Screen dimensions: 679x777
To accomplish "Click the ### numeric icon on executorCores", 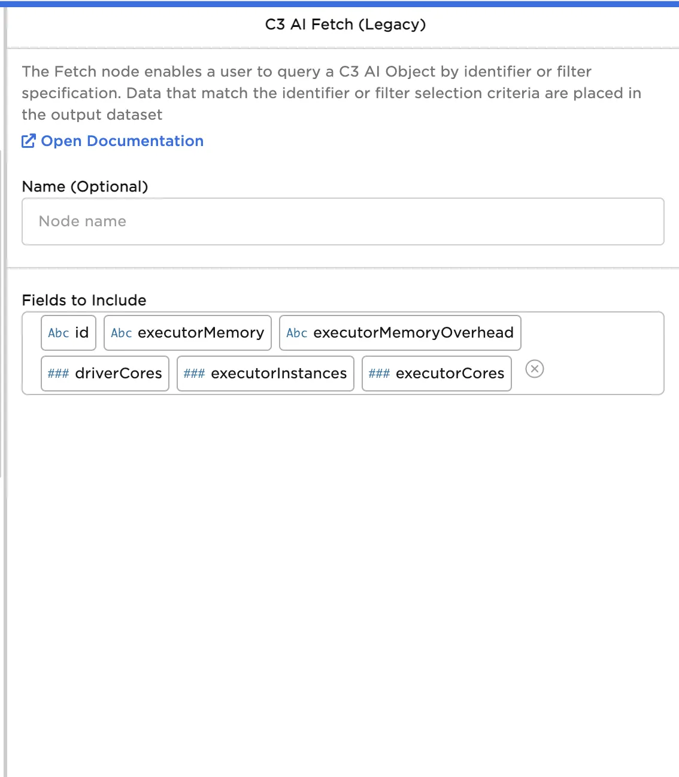I will click(379, 374).
